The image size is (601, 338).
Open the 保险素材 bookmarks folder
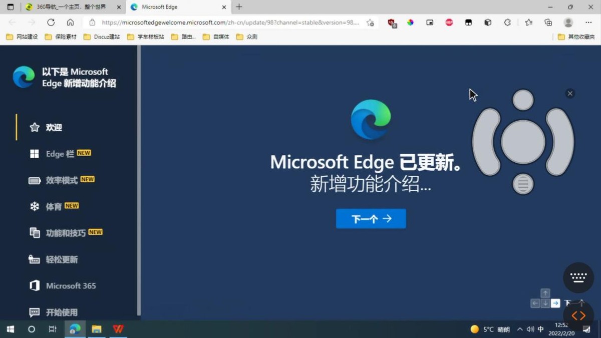61,37
